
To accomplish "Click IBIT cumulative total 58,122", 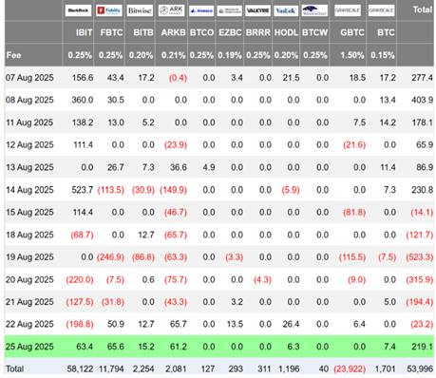I will point(80,369).
